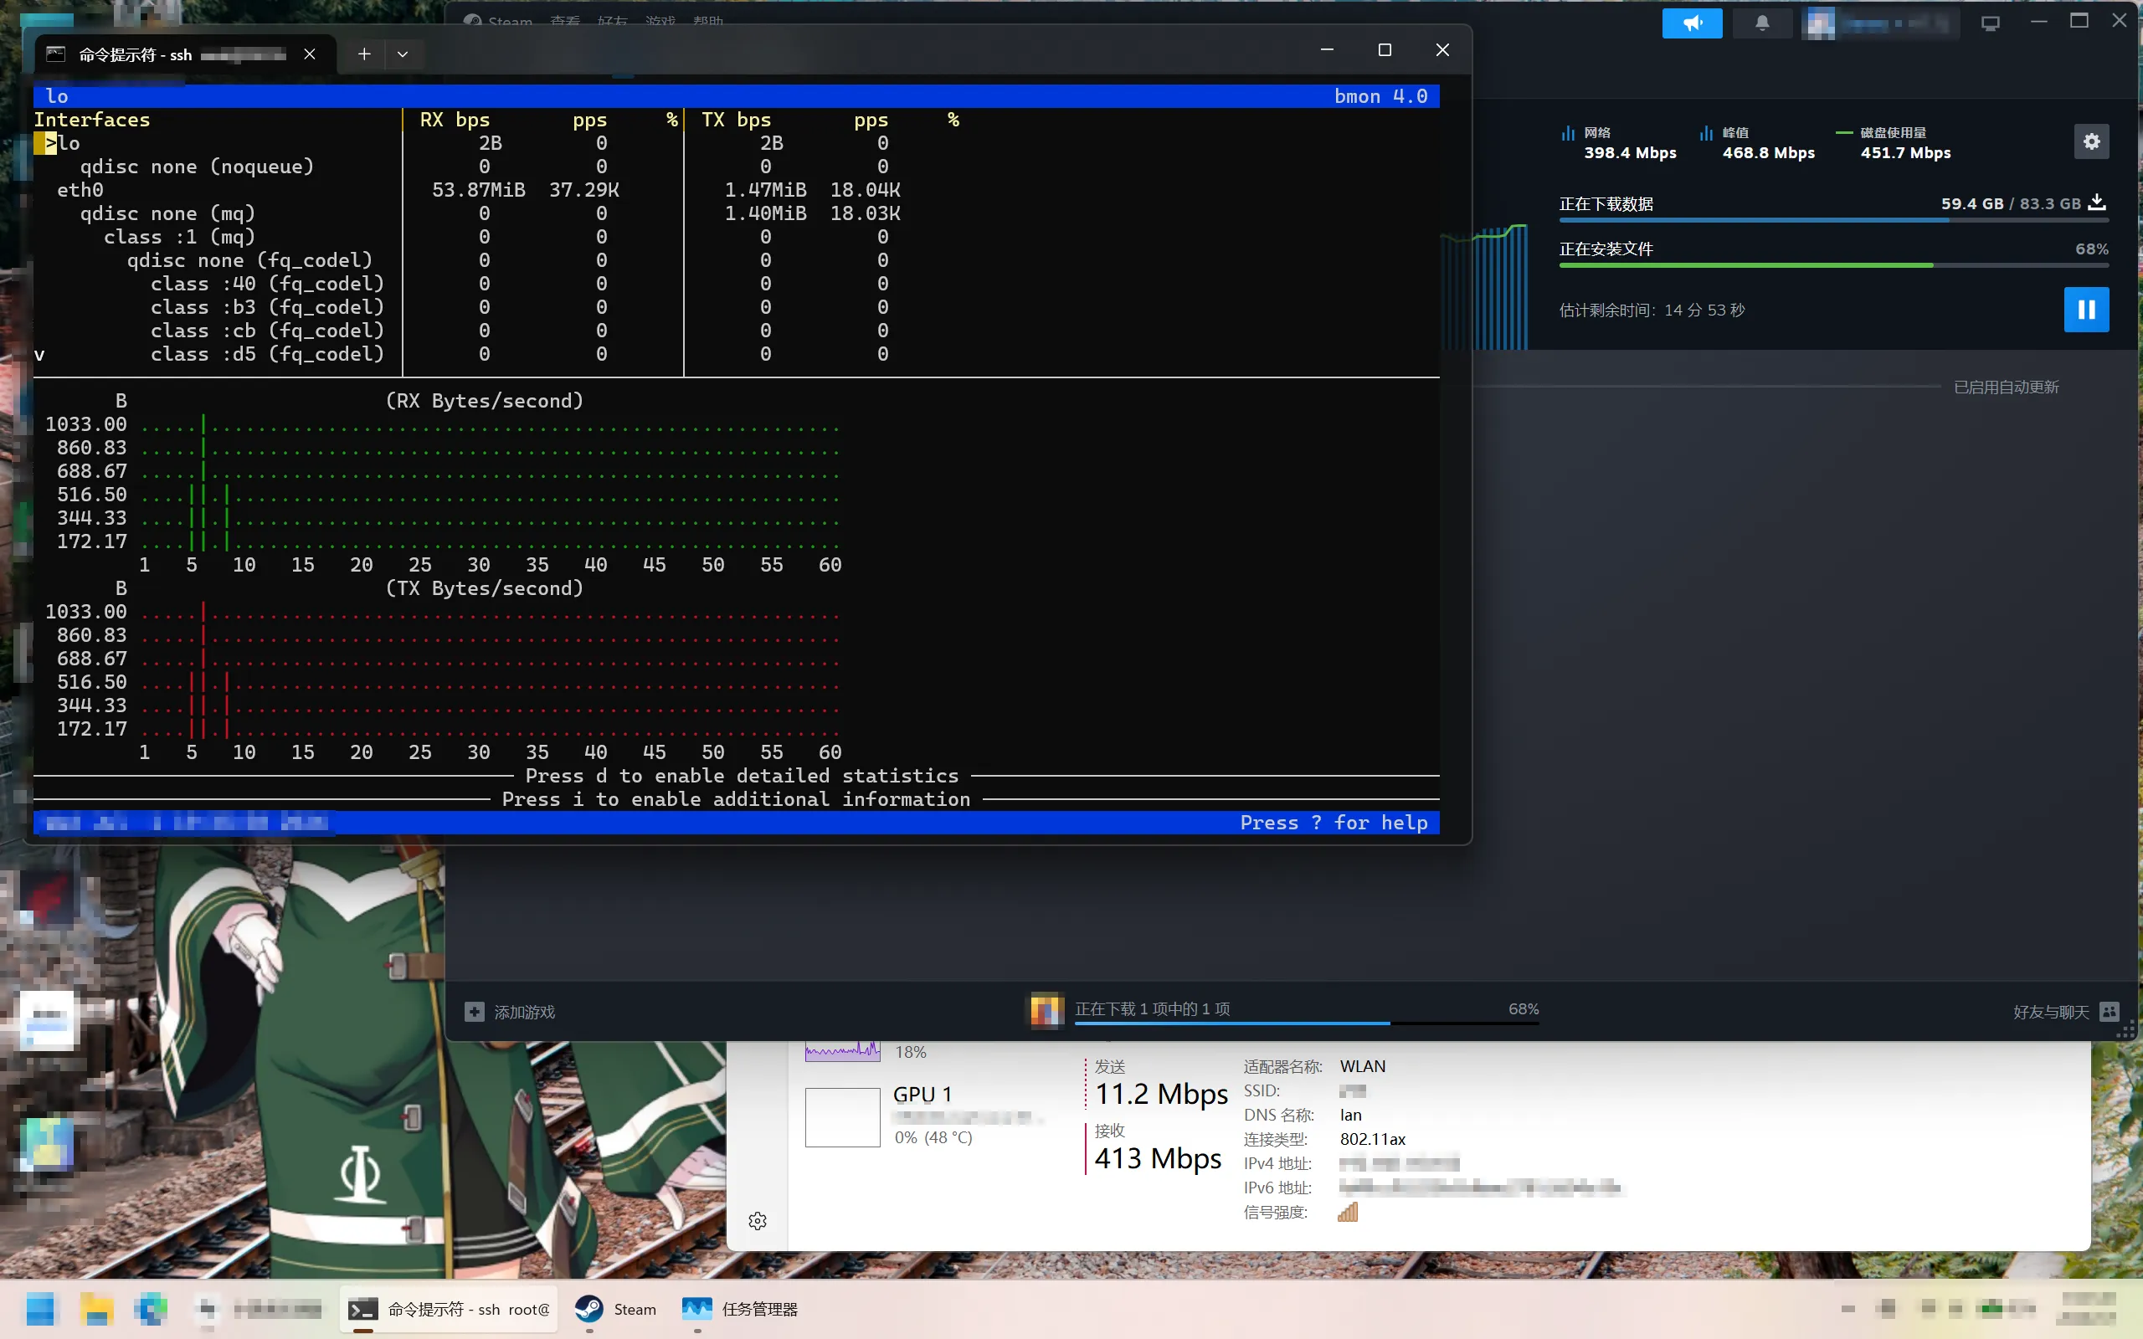Click the downloading game thumbnail in Steam footer
2143x1339 pixels.
[x=1046, y=1009]
